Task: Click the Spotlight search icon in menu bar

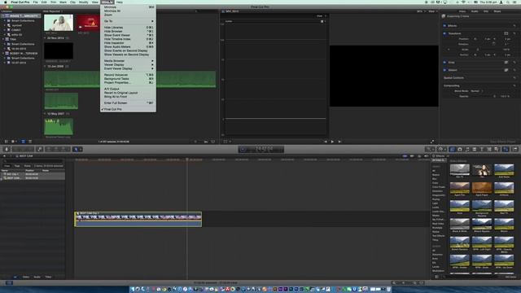Action: click(x=509, y=2)
